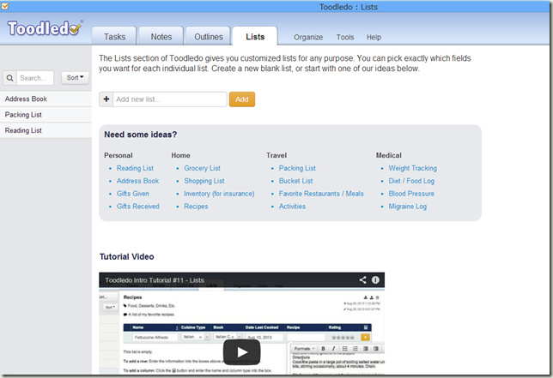Open Packing List in the sidebar
553x378 pixels.
(x=46, y=115)
